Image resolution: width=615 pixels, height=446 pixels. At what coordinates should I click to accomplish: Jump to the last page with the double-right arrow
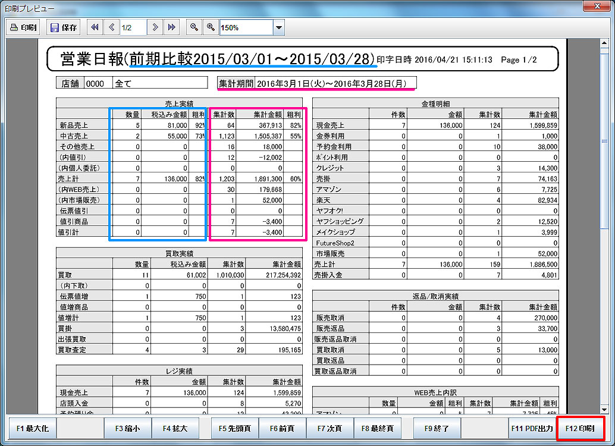171,27
